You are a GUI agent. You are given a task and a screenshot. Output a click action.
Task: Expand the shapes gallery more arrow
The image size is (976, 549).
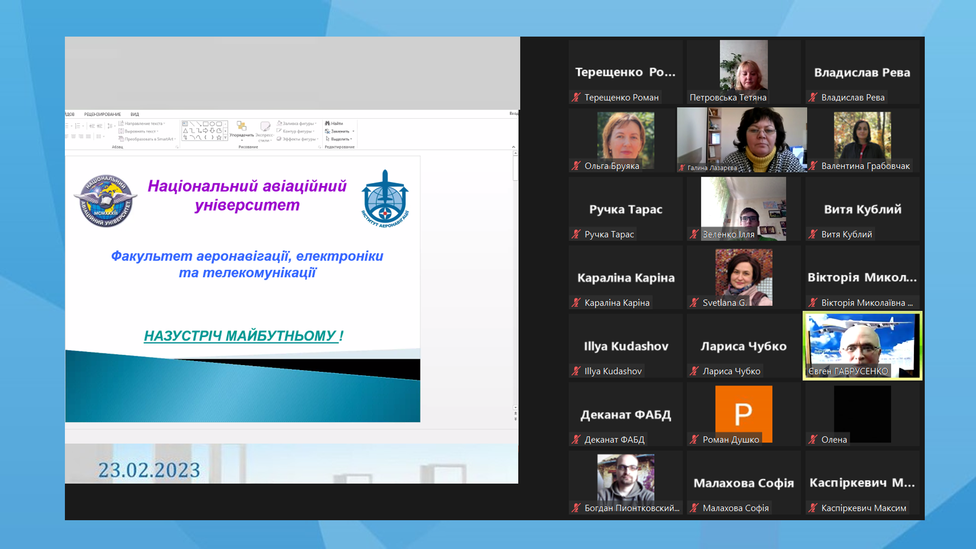point(225,138)
